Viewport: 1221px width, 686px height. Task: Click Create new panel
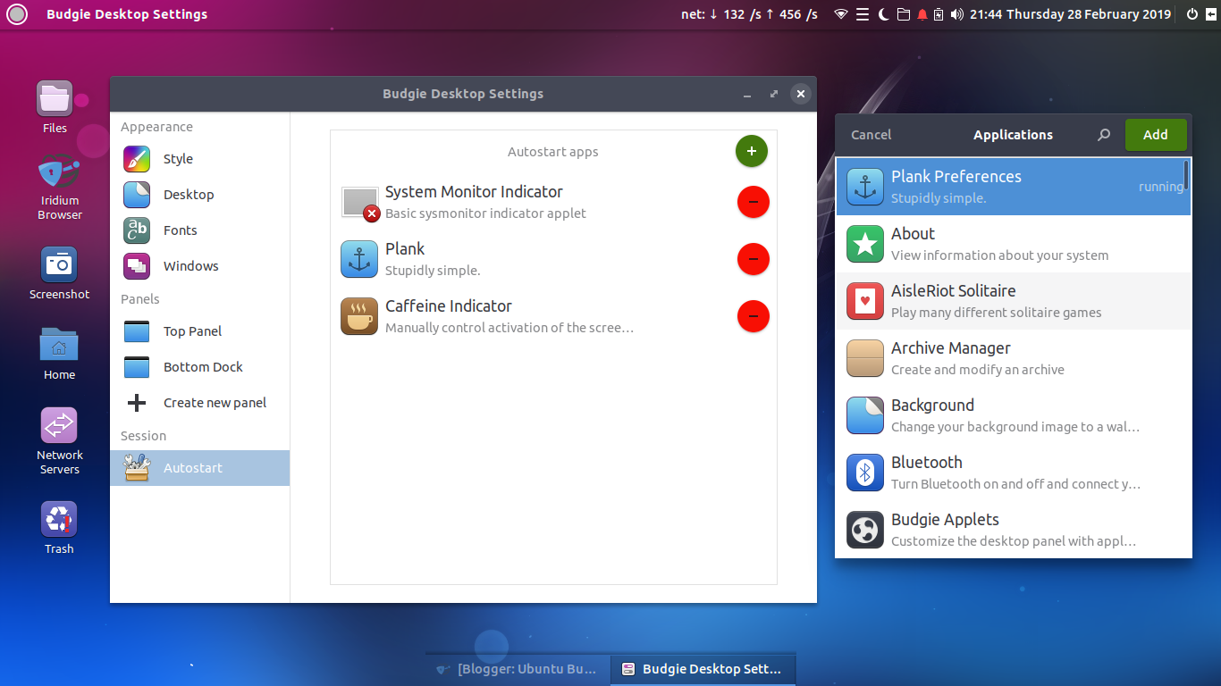199,403
